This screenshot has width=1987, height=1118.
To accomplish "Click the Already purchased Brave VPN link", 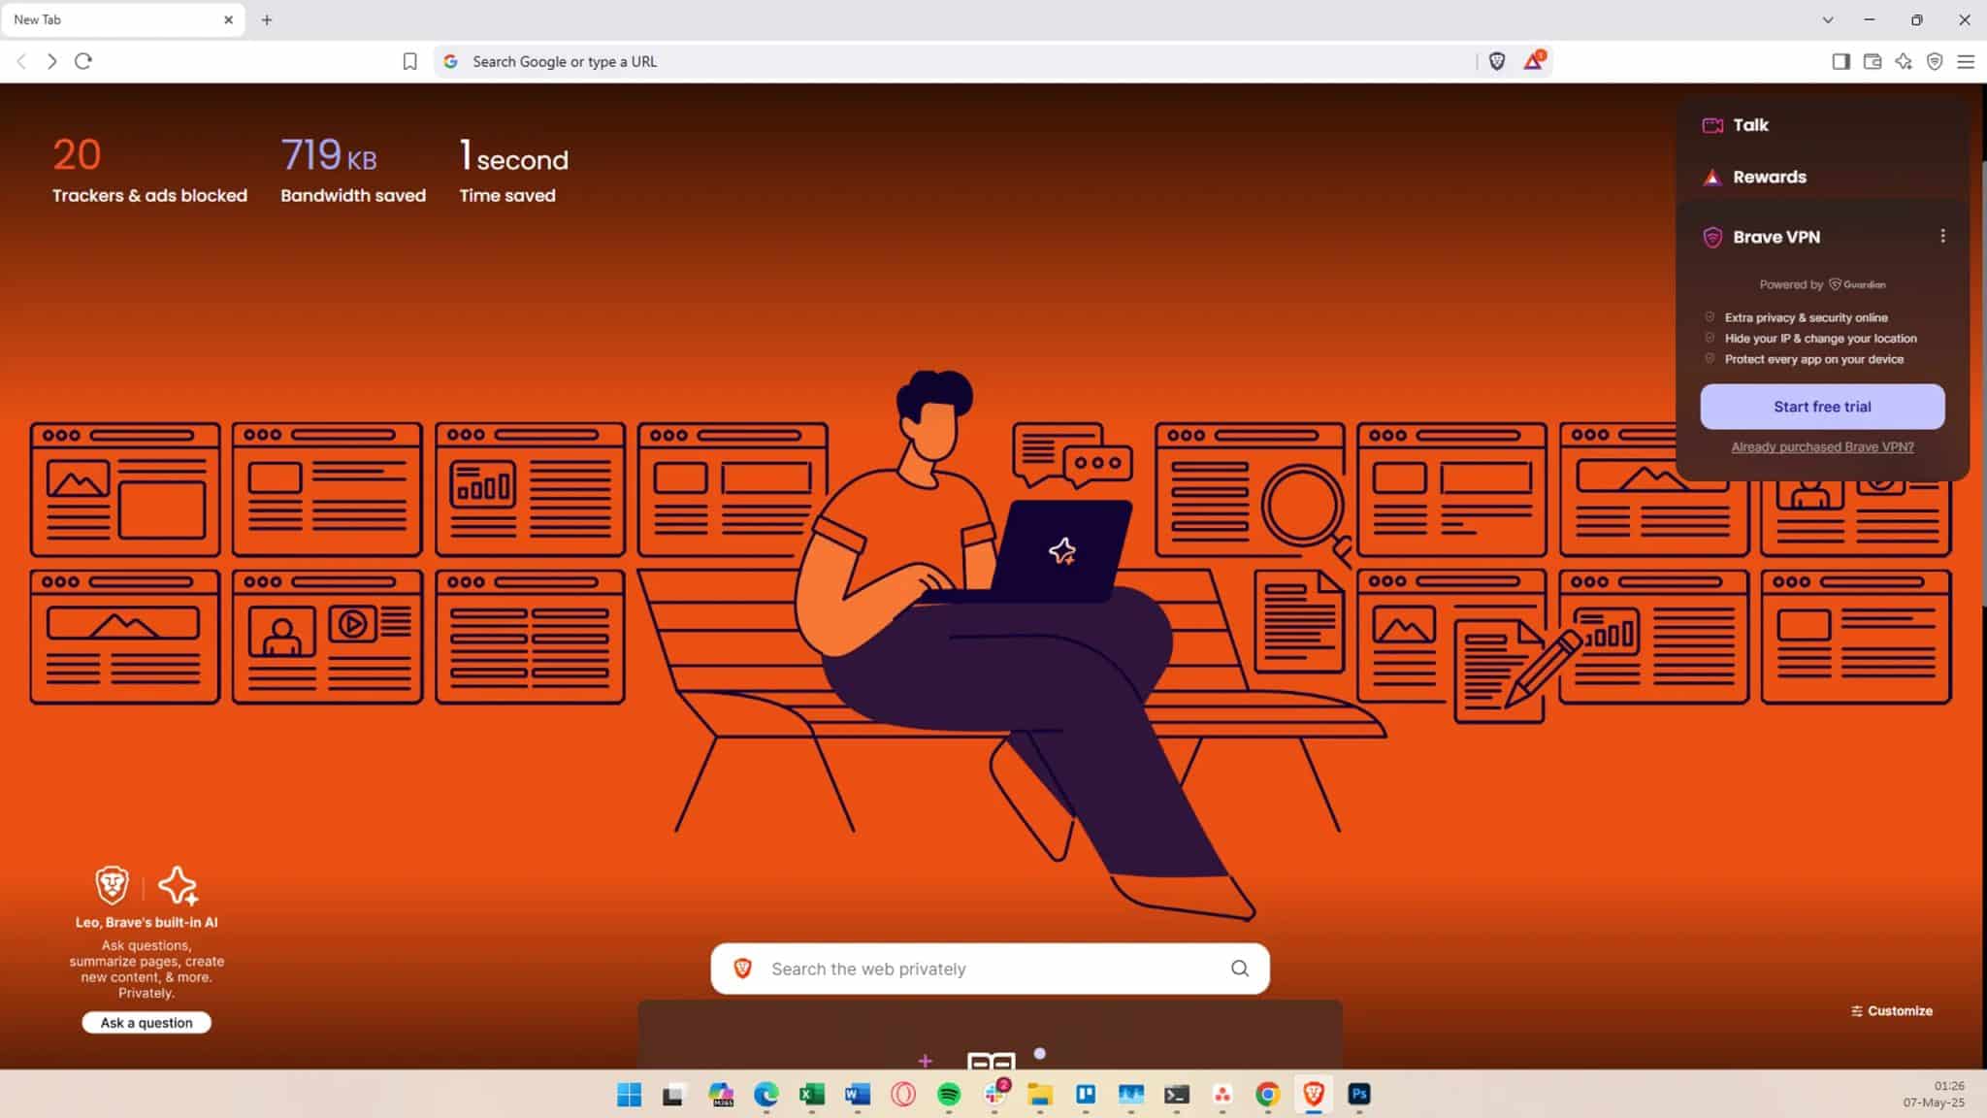I will click(x=1821, y=446).
